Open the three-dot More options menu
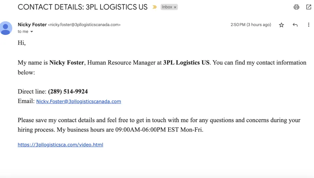314x178 pixels. (x=309, y=25)
